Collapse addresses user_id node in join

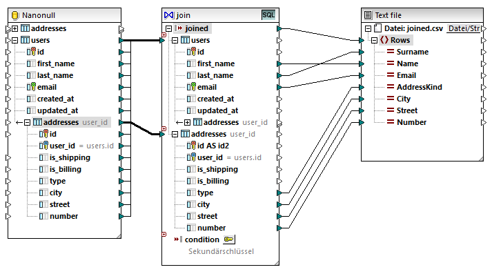point(175,135)
